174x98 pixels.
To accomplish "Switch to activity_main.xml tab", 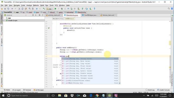I will [54, 15].
